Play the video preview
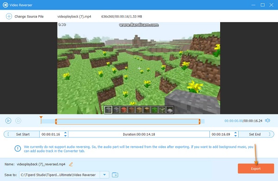278x181 pixels. point(8,121)
